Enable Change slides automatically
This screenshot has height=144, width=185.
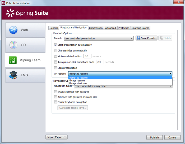(55, 51)
